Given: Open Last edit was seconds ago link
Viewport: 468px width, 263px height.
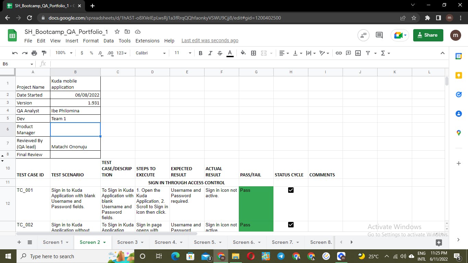Looking at the screenshot, I should coord(210,40).
